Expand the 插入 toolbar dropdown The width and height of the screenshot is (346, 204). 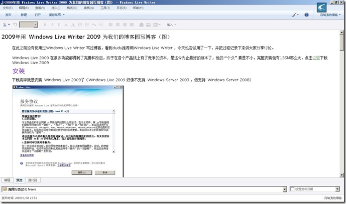pyautogui.click(x=171, y=25)
